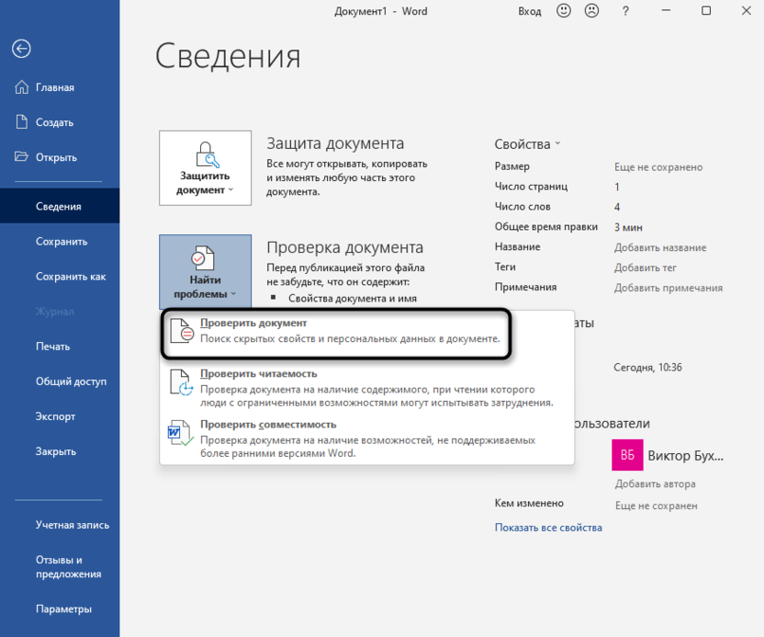764x637 pixels.
Task: Click the Проверить документ page icon
Action: (x=181, y=330)
